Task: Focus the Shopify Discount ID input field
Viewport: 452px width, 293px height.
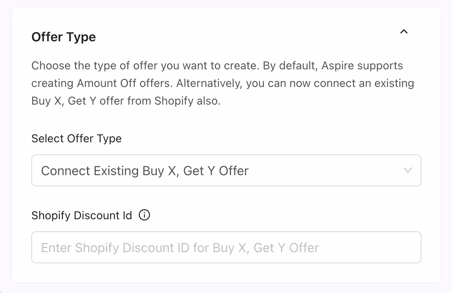Action: pos(226,248)
